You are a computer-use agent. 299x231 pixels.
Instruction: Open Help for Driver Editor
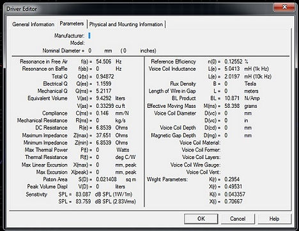274,219
